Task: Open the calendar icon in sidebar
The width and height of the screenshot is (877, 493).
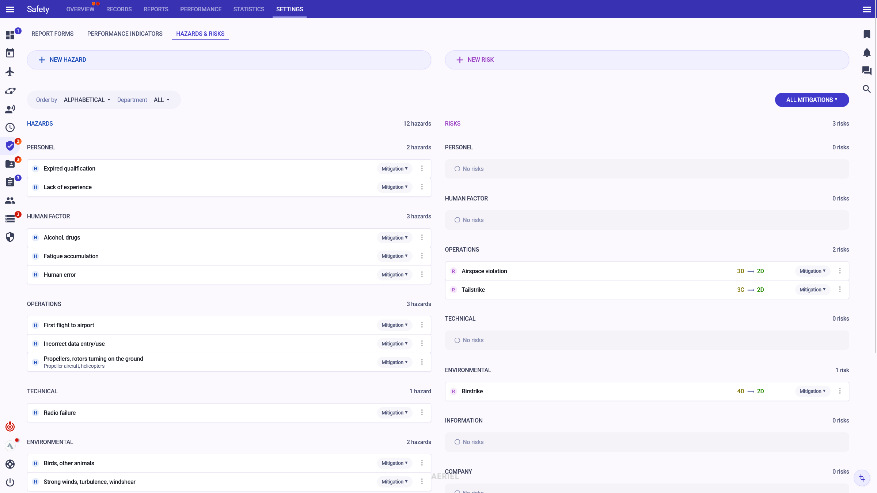Action: (x=10, y=53)
